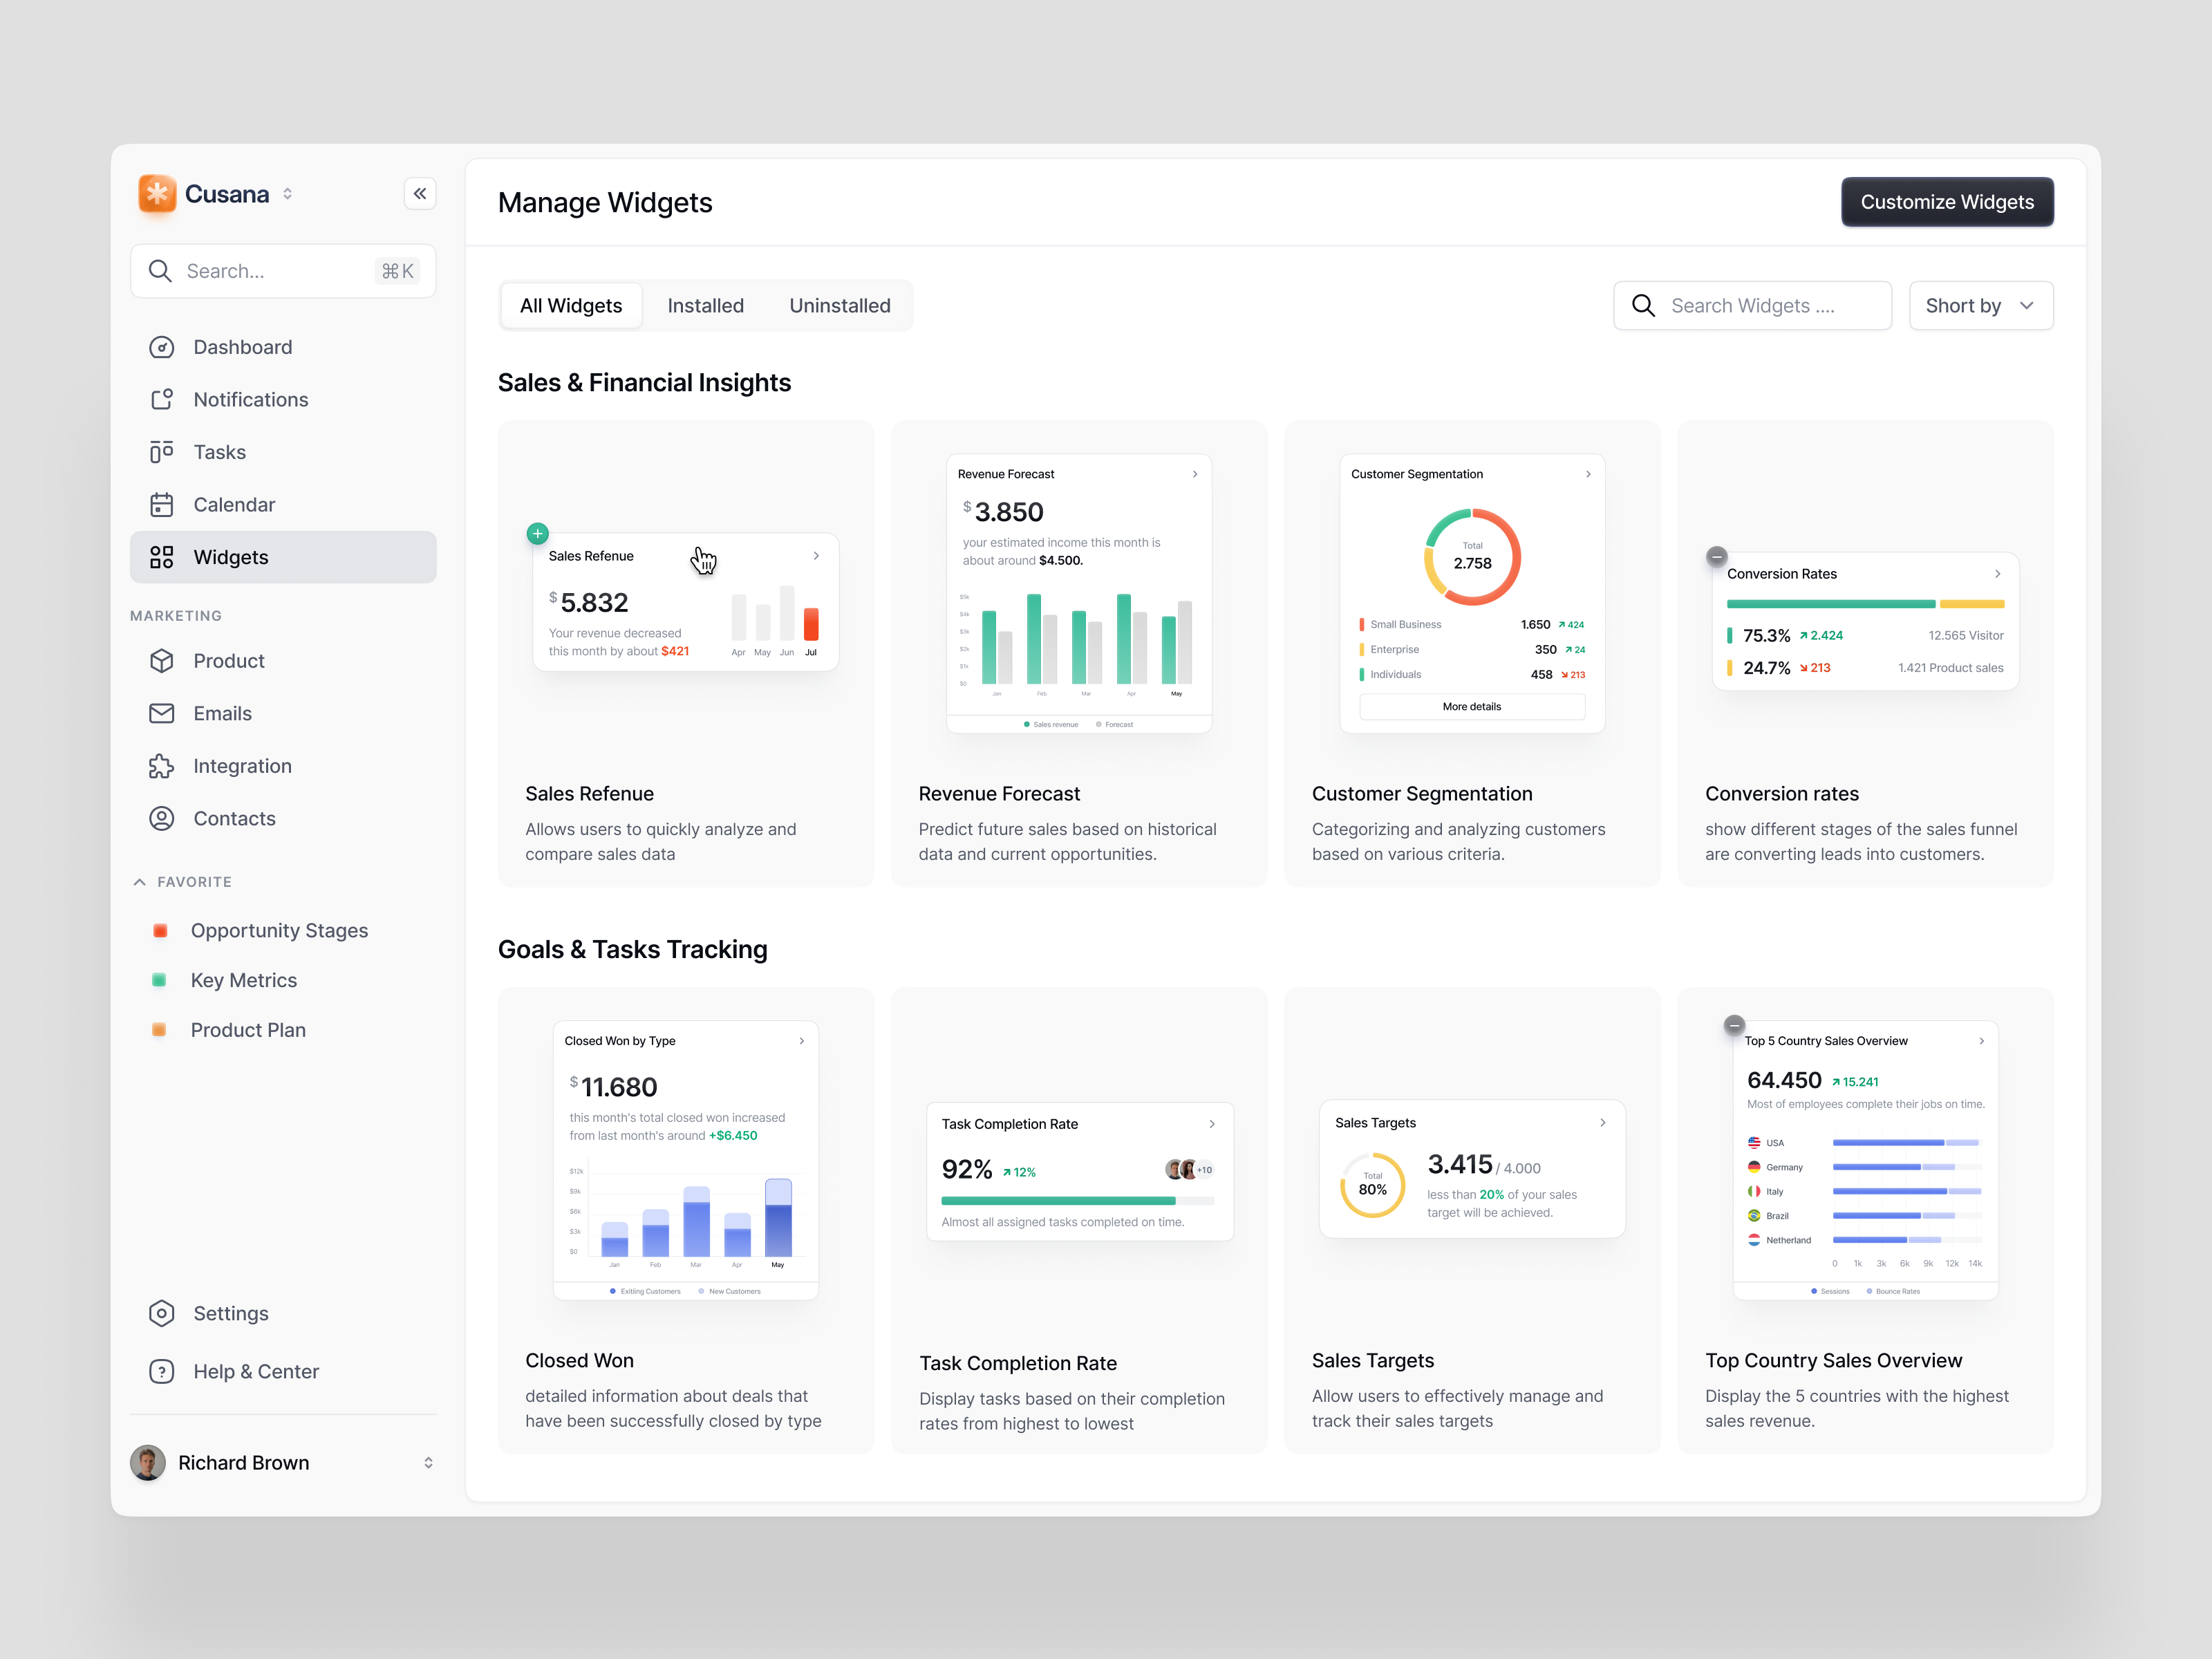
Task: Open Settings via the gear icon
Action: (x=162, y=1313)
